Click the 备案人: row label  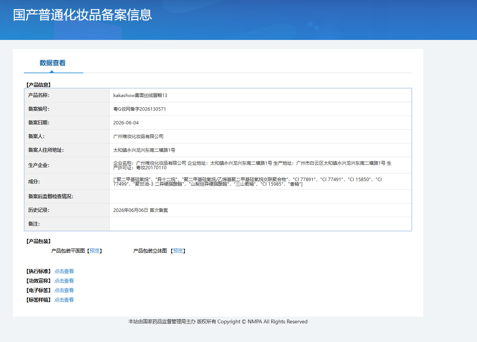point(36,137)
